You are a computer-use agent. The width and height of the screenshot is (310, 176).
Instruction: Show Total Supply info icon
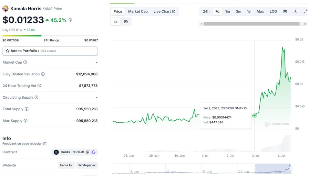(x=27, y=109)
